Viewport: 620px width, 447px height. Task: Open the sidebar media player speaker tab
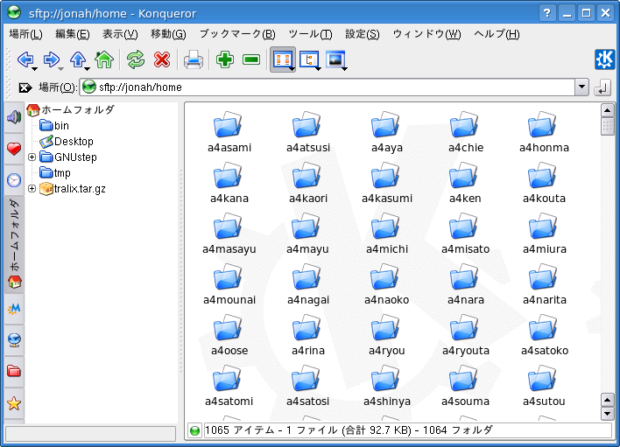pyautogui.click(x=14, y=117)
